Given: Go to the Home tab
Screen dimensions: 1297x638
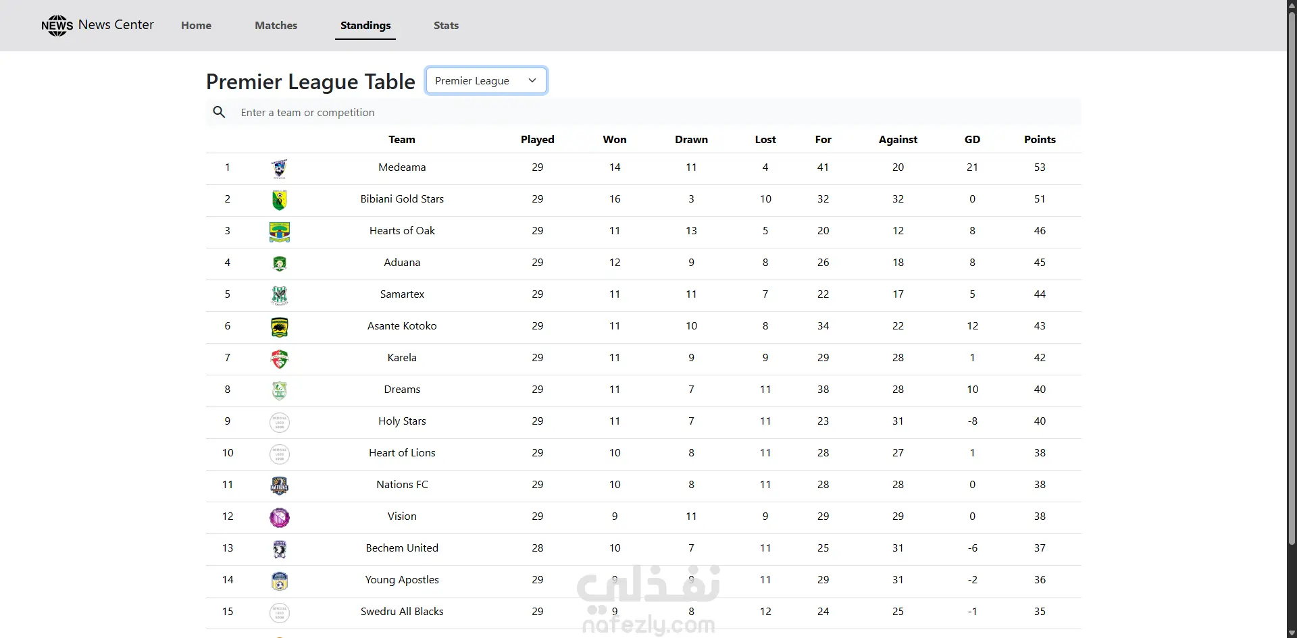Looking at the screenshot, I should click(x=196, y=26).
